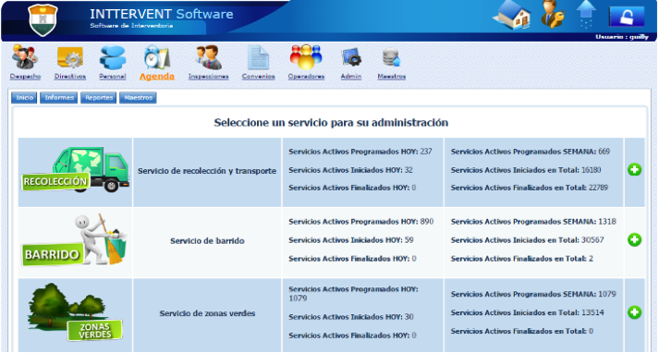Image resolution: width=659 pixels, height=353 pixels.
Task: Click 'Servicios Activos Iniciados HOY: 59'
Action: coord(351,240)
